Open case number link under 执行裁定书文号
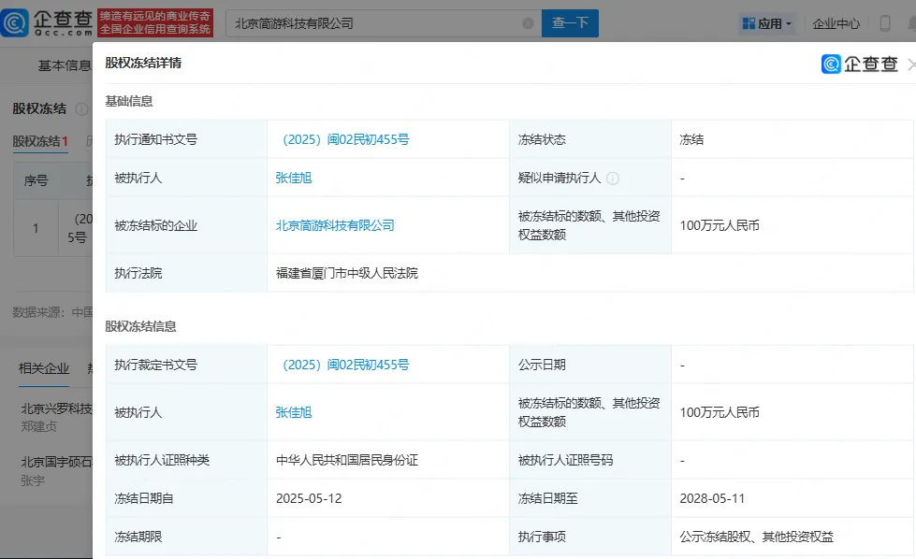Screen dimensions: 916x559 pos(342,365)
